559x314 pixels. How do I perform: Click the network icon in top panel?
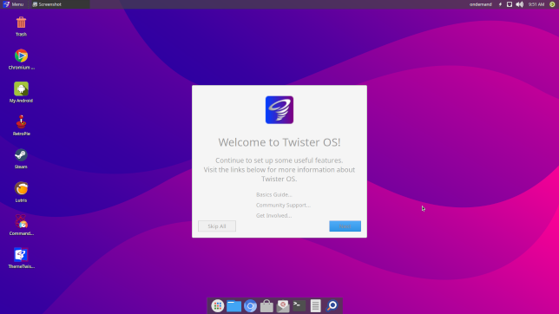(x=510, y=4)
